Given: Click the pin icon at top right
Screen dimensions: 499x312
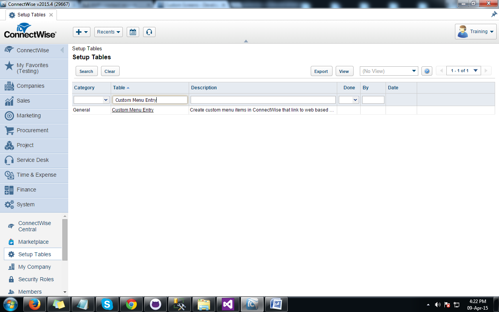Looking at the screenshot, I should [x=494, y=14].
